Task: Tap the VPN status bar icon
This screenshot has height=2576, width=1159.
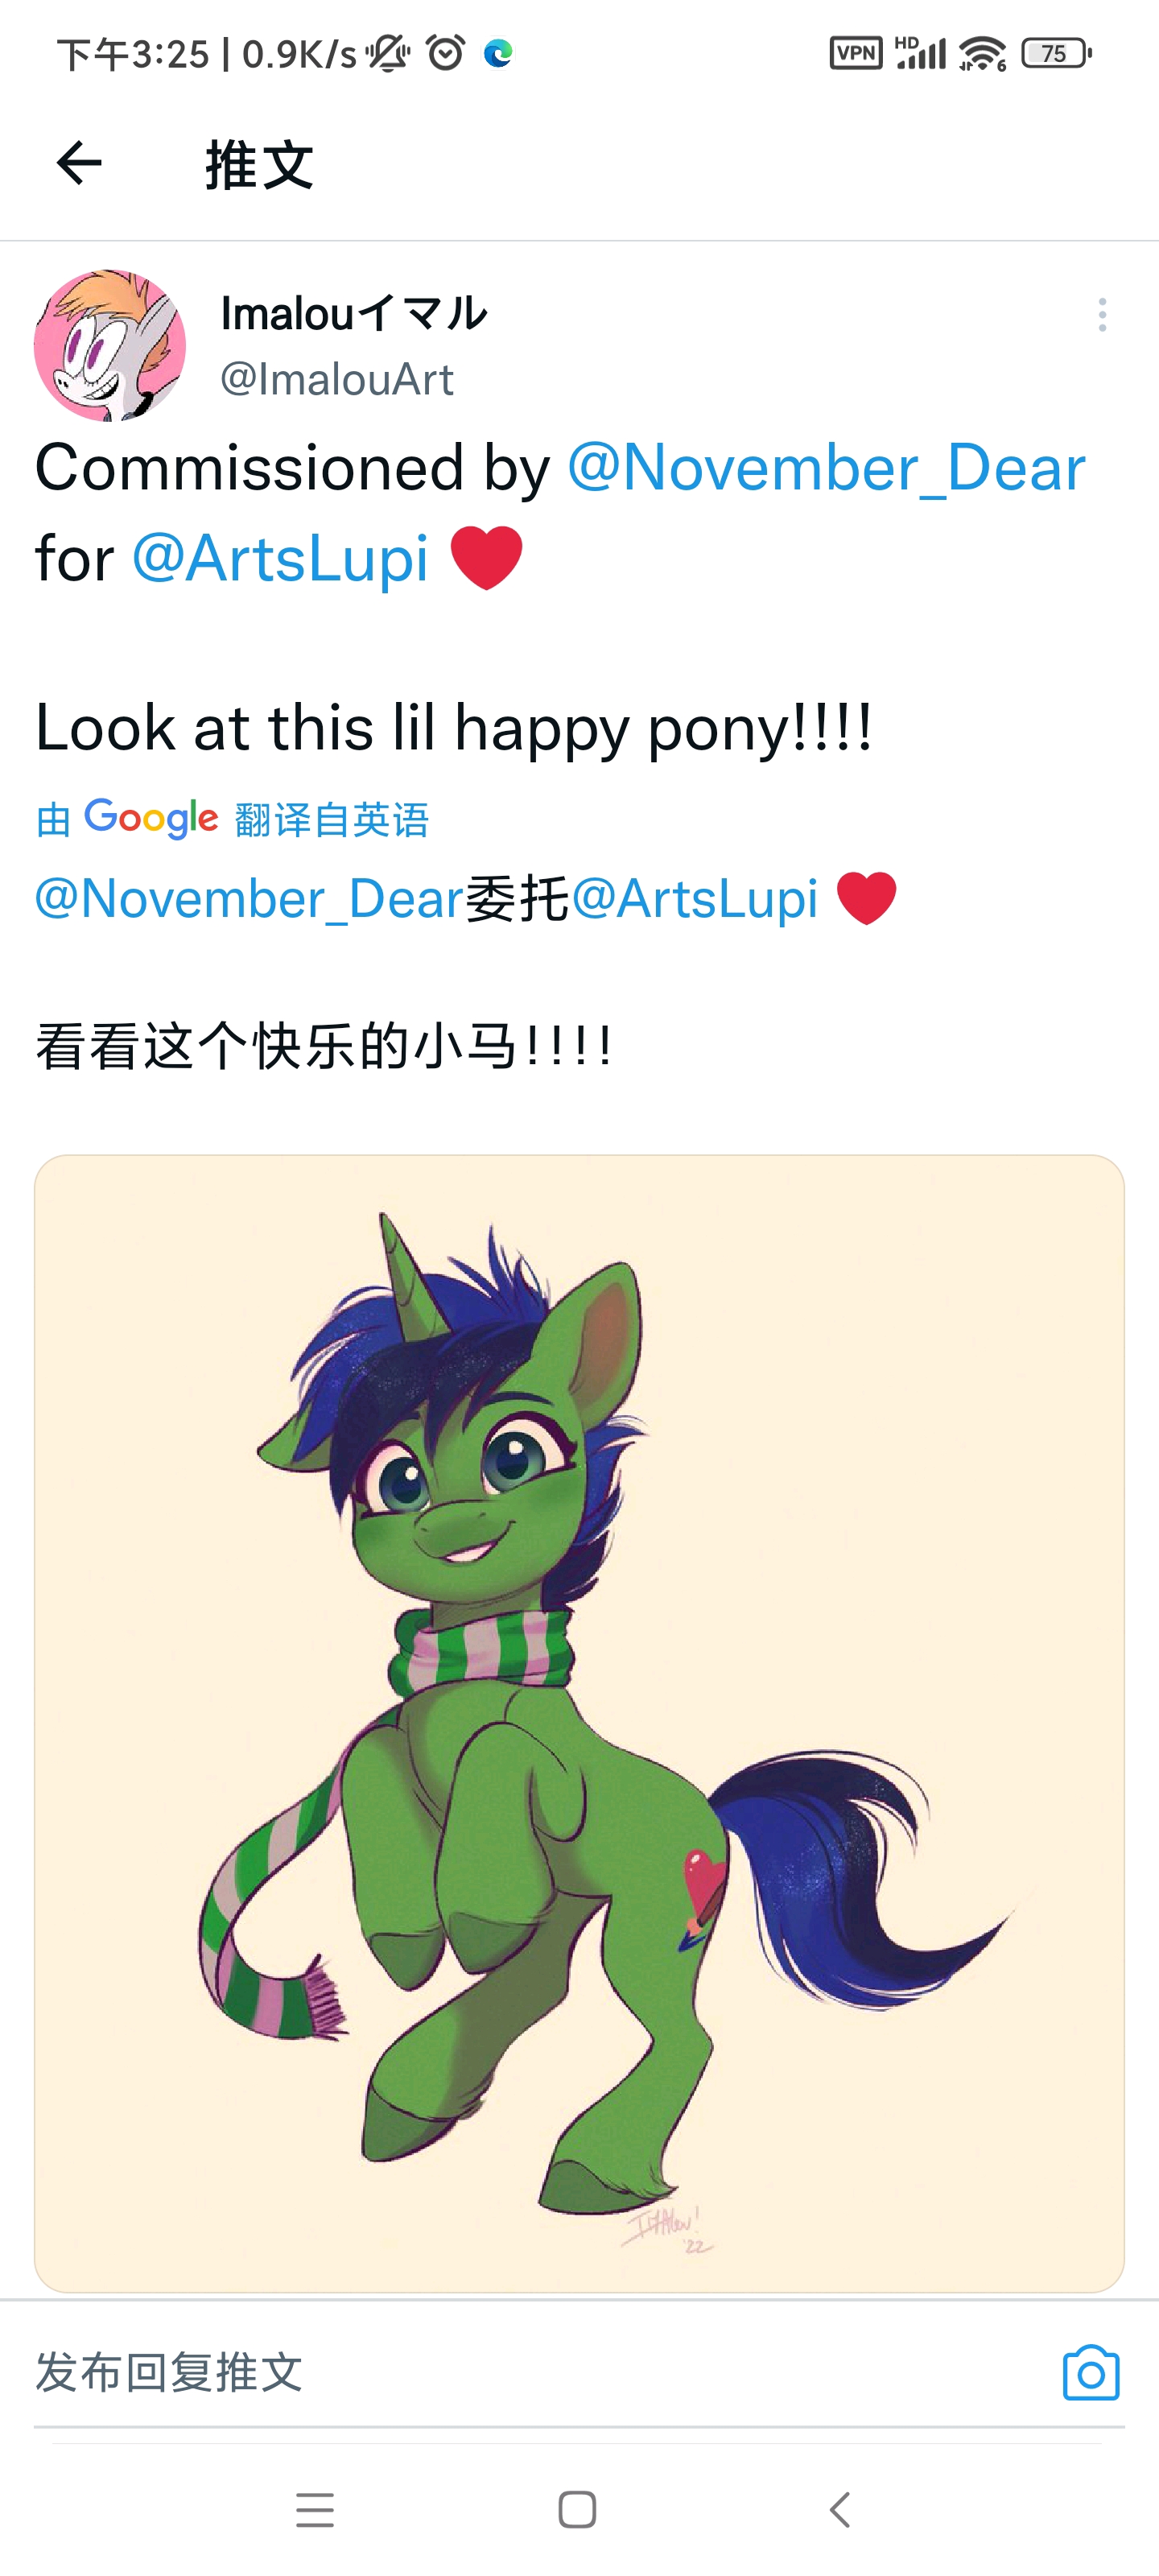Action: click(856, 53)
